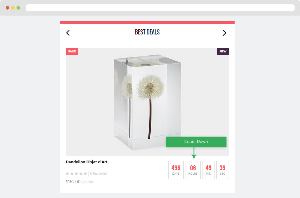Click the 496 DAYS countdown box
This screenshot has width=300, height=198.
(176, 170)
